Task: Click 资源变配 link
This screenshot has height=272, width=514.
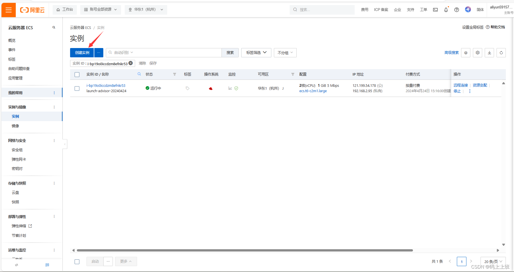Action: [480, 85]
